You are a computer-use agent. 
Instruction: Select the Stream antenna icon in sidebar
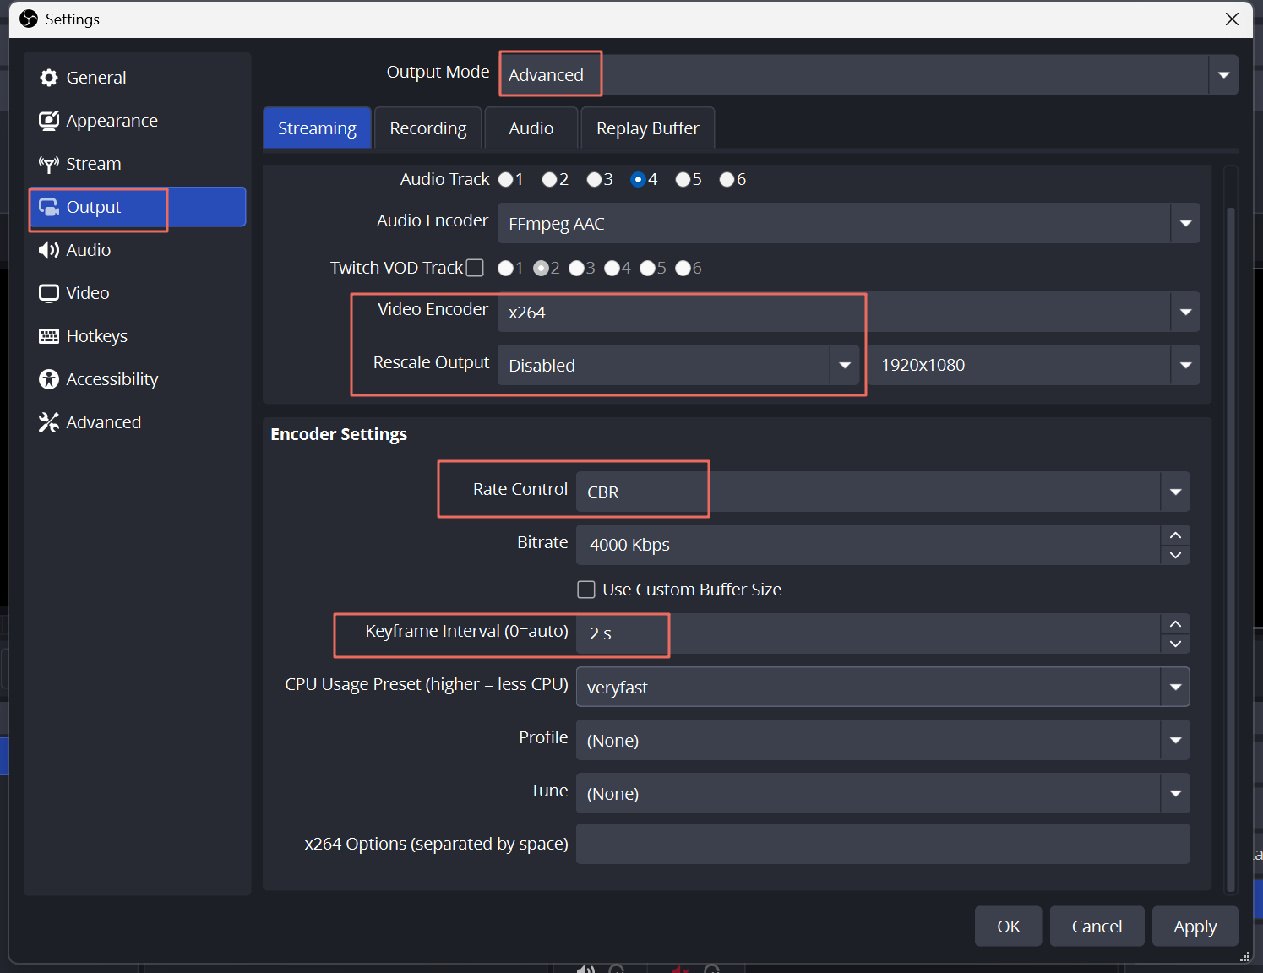click(49, 164)
